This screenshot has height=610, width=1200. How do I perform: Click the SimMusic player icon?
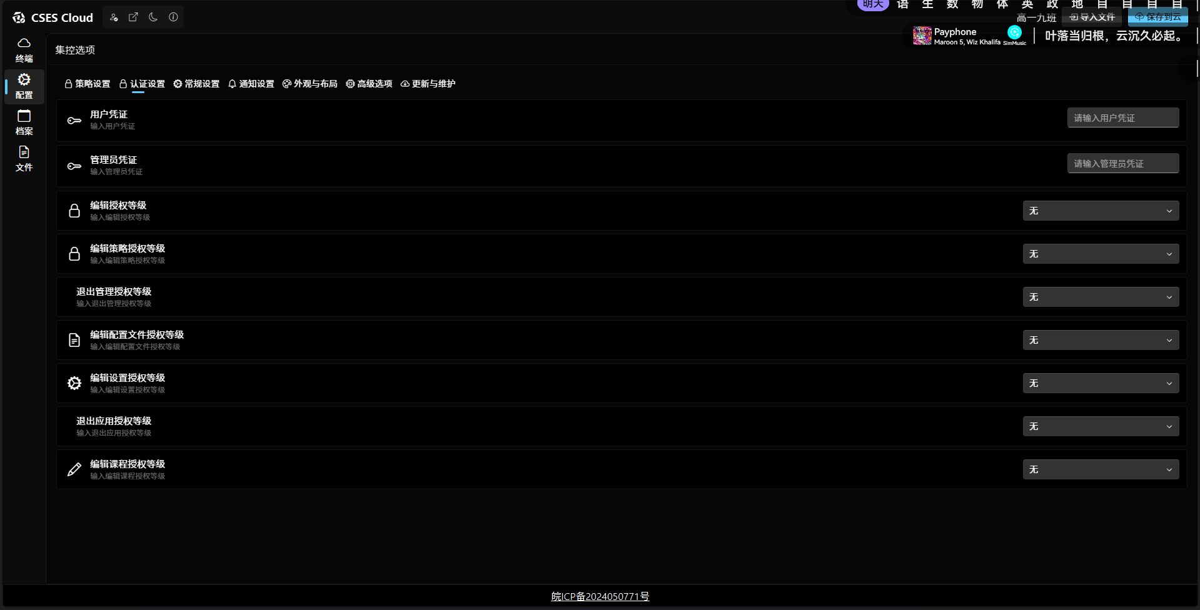pos(1014,32)
